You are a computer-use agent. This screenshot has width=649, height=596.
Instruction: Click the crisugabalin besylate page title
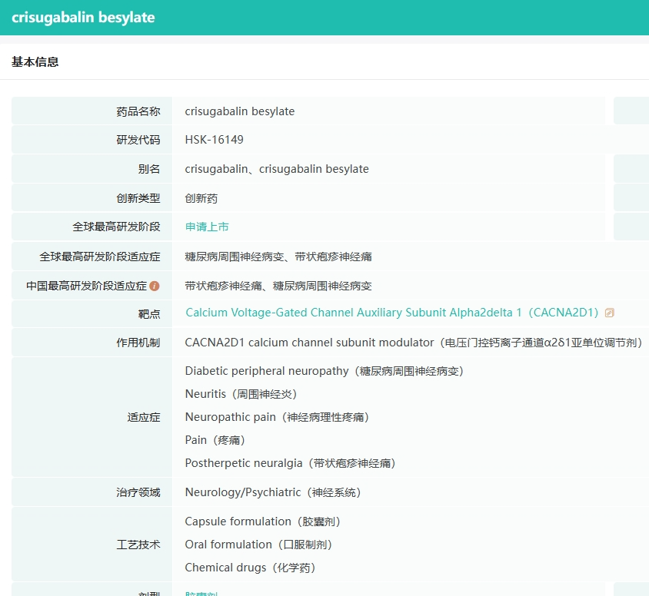tap(83, 18)
